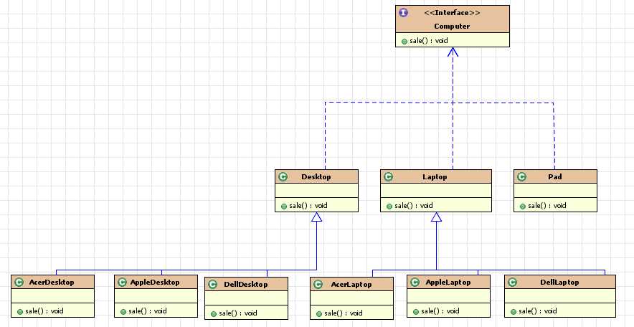634x327 pixels.
Task: Click the method icon in AcerLaptop
Action: 319,313
